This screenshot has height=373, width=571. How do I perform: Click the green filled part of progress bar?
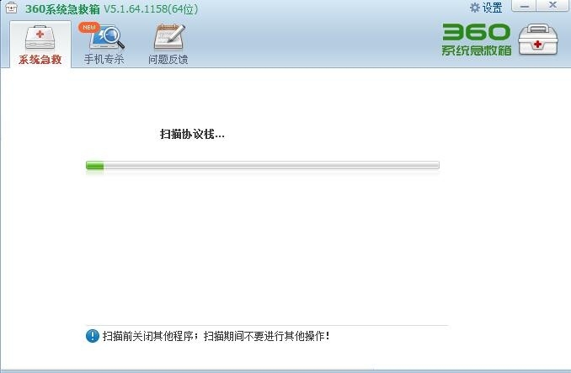[x=94, y=166]
